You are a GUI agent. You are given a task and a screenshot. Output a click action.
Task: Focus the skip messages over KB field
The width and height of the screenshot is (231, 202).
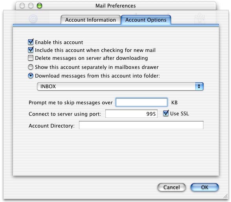click(141, 102)
